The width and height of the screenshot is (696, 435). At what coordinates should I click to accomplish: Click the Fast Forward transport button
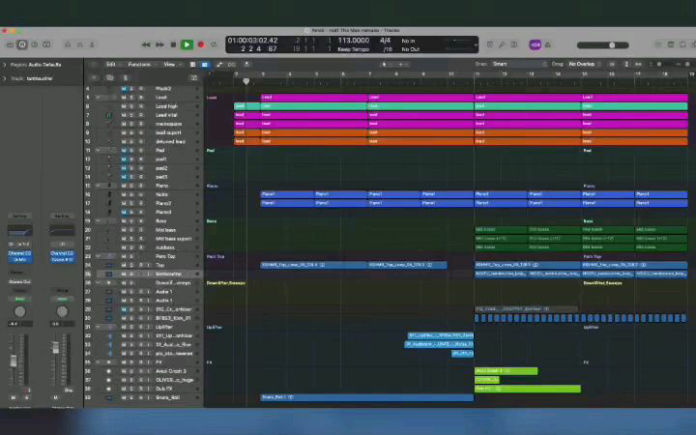point(159,44)
